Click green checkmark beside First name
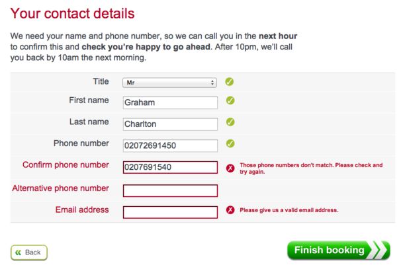 pyautogui.click(x=230, y=101)
